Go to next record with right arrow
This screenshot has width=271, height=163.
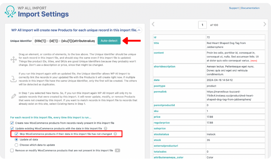pos(265,24)
